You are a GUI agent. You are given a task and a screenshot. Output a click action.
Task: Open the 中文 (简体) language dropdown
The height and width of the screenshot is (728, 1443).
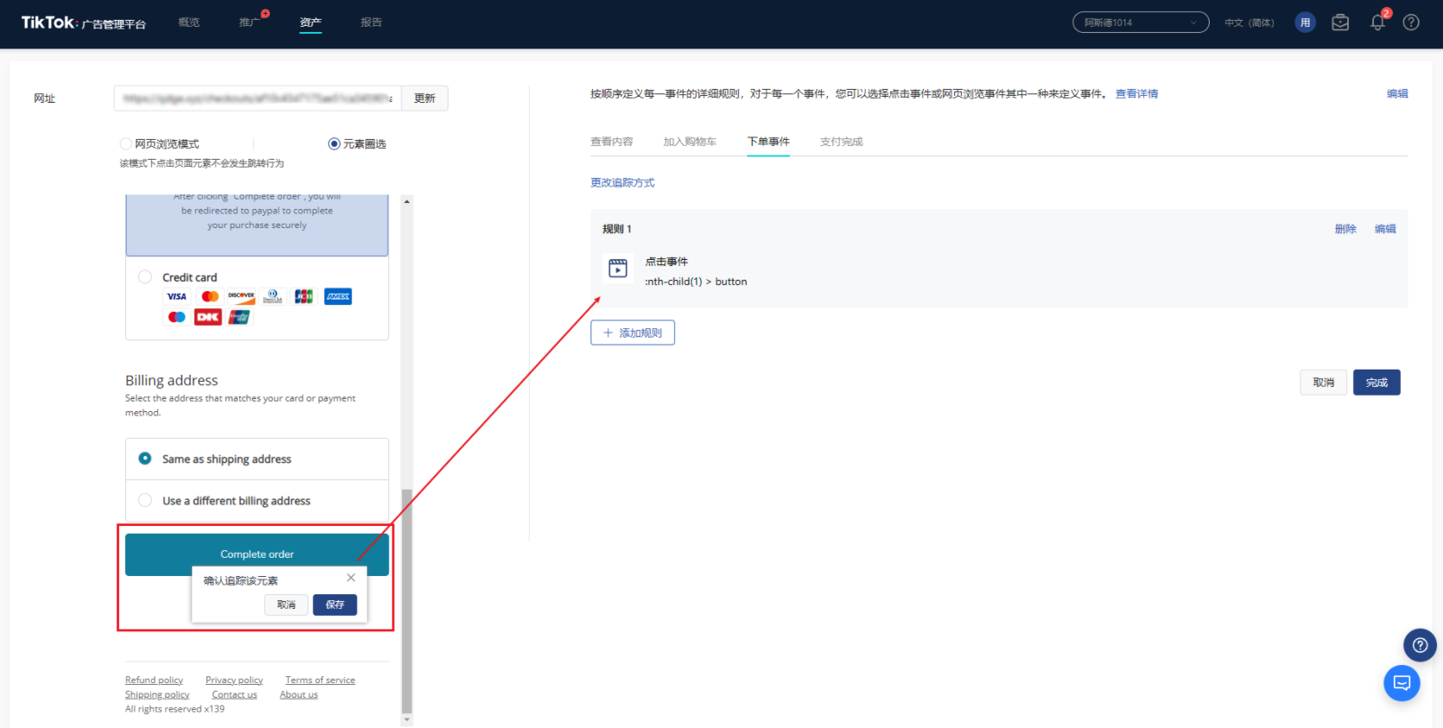(1249, 22)
